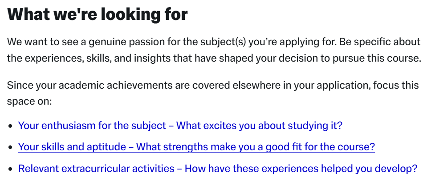Click the bullet before the extracurricular activities link
Viewport: 431px width, 184px height.
pyautogui.click(x=11, y=169)
